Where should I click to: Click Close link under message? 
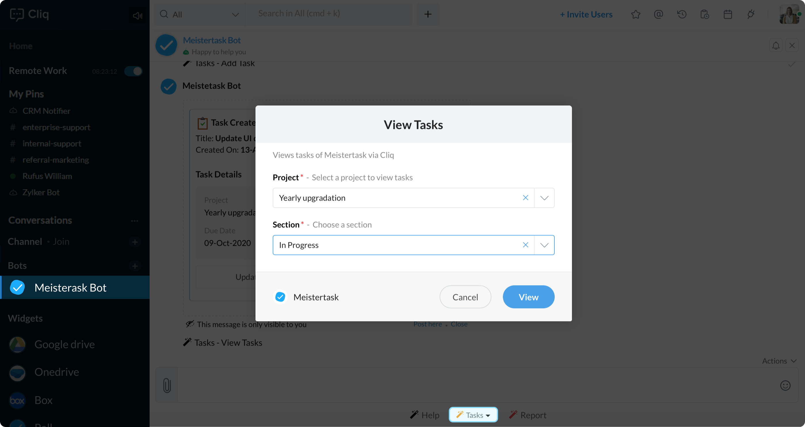[x=459, y=324]
